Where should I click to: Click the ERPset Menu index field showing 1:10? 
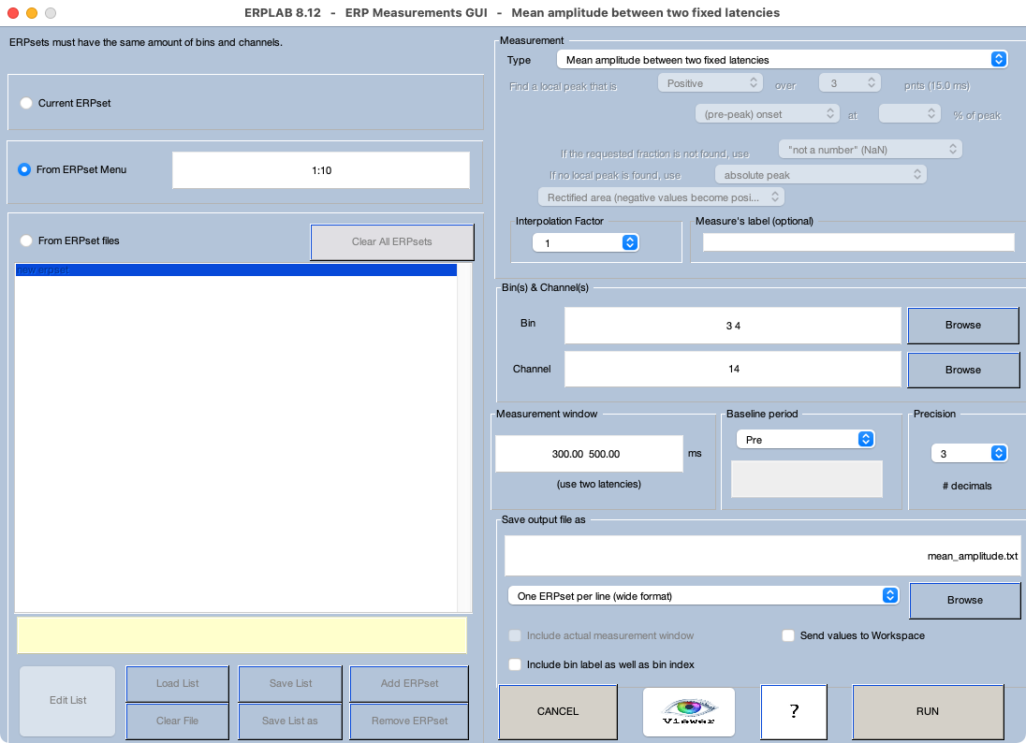tap(320, 170)
